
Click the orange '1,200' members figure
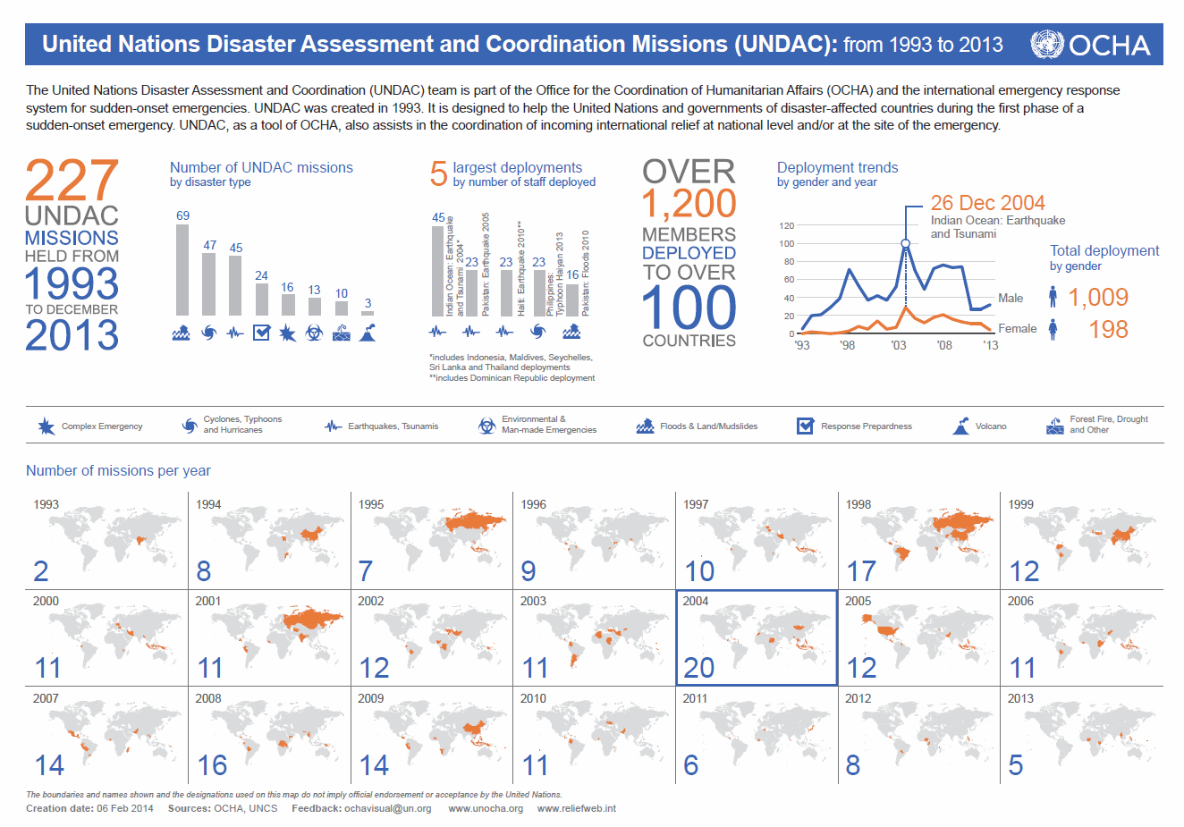click(689, 204)
